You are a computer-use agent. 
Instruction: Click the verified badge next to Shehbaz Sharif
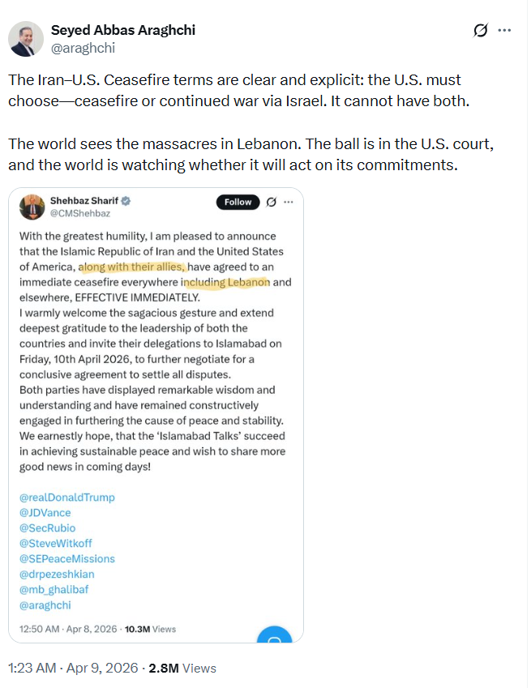[x=126, y=201]
